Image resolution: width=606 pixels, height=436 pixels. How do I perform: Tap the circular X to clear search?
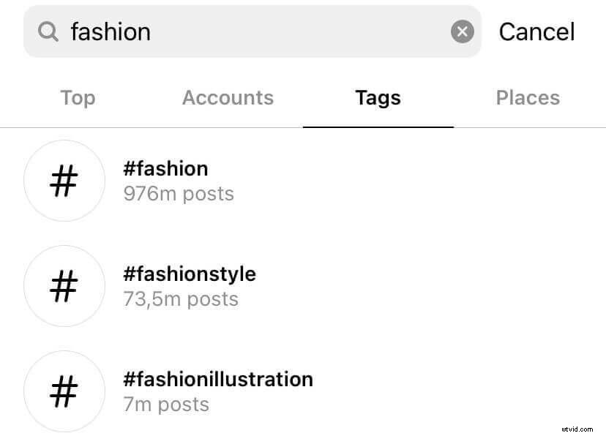pos(462,31)
